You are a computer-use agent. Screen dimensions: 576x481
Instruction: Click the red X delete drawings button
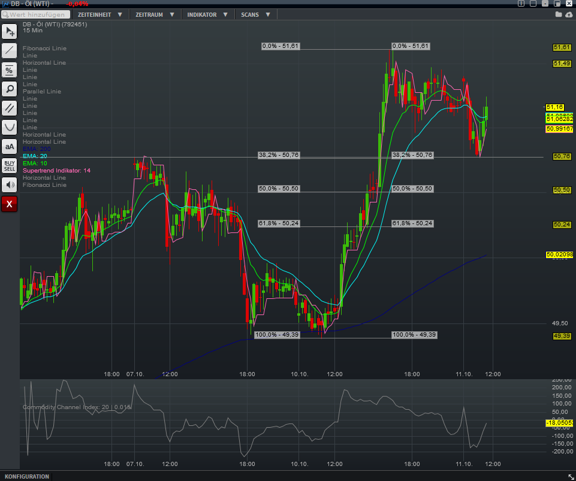coord(9,204)
